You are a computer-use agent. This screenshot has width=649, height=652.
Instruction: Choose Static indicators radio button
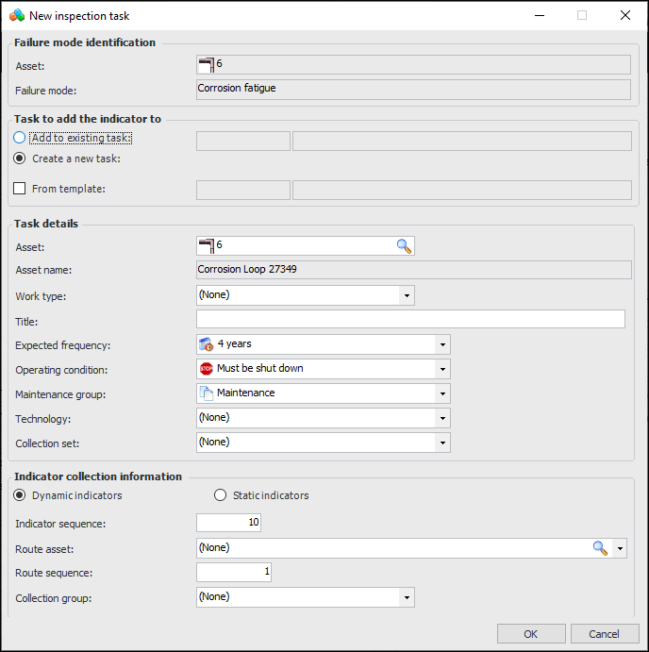coord(220,495)
